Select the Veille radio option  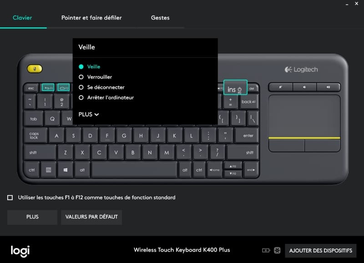(x=81, y=66)
